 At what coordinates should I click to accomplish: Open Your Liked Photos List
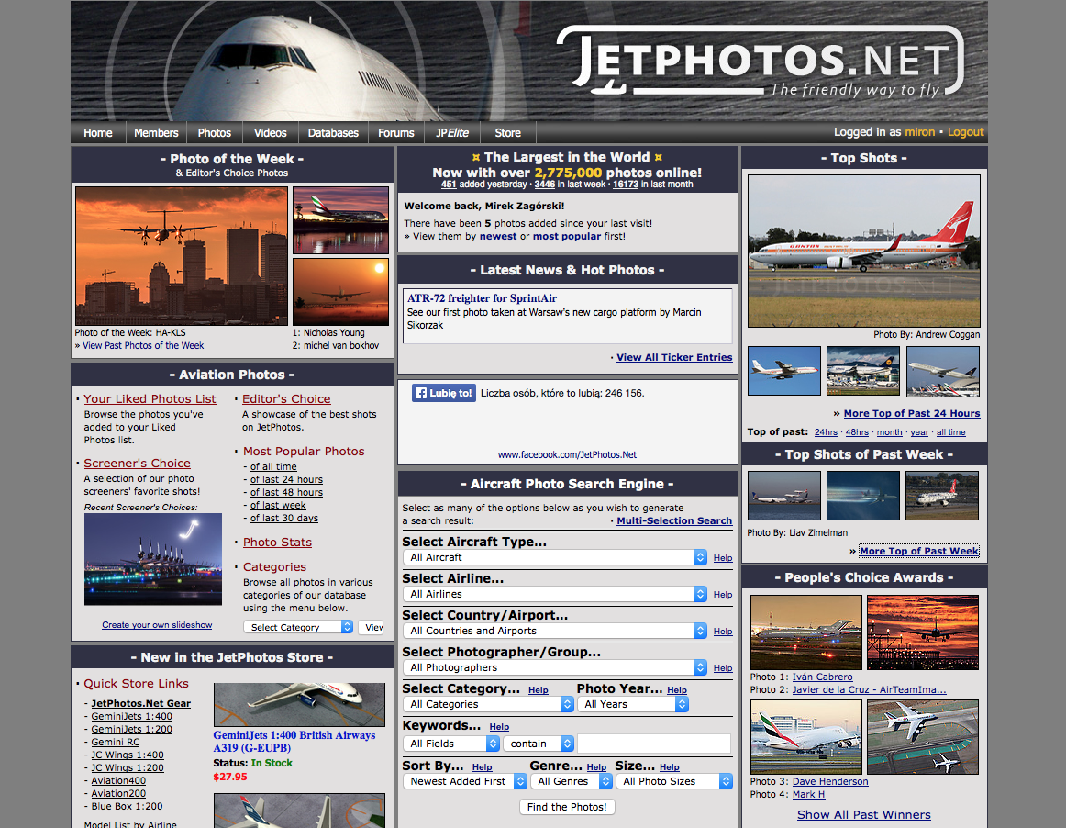coord(150,398)
